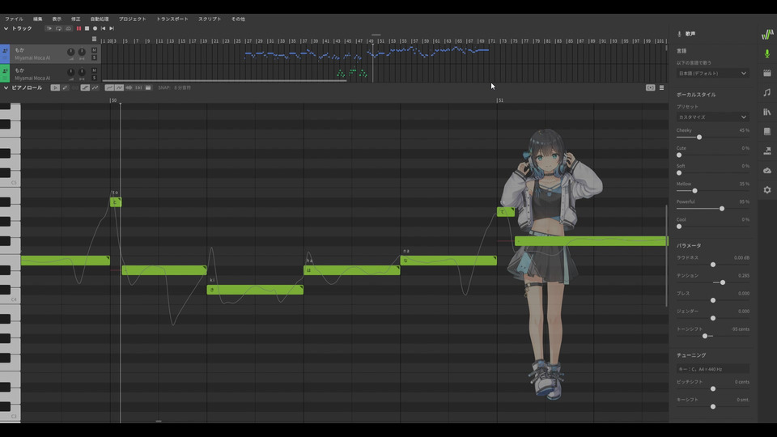Image resolution: width=777 pixels, height=437 pixels.
Task: Click the round record button in transport
Action: [96, 29]
